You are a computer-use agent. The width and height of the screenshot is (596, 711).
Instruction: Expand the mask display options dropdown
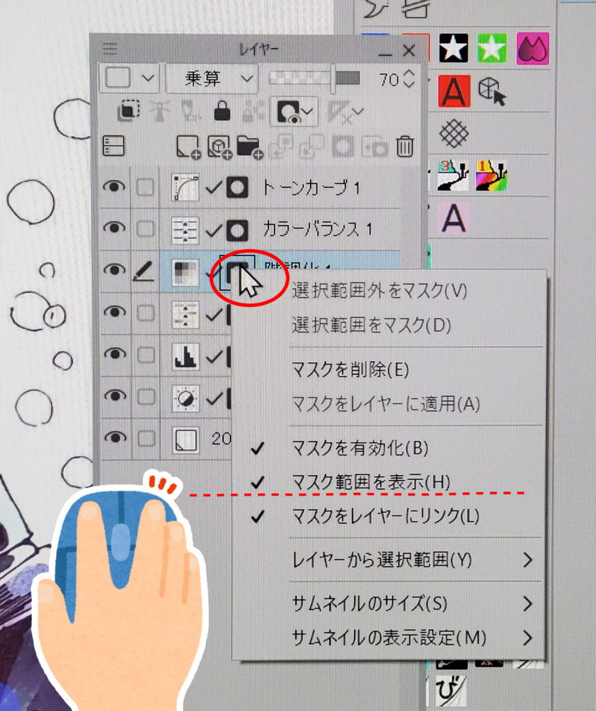307,111
